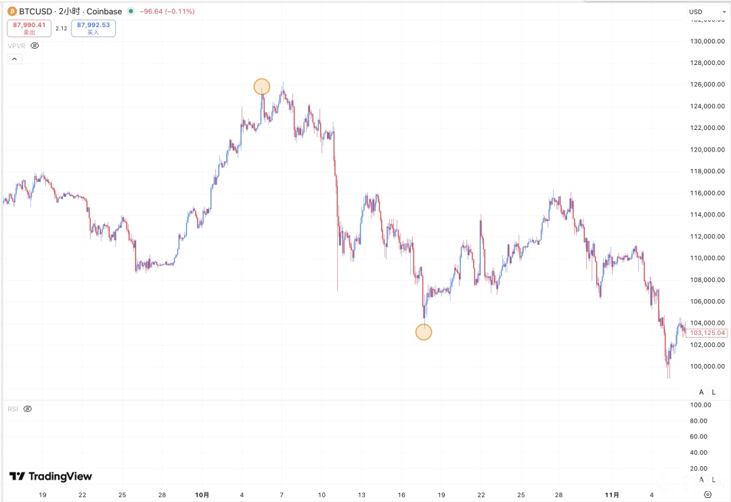Toggle VPVR indicator visibility eye
The image size is (731, 502).
click(x=35, y=45)
